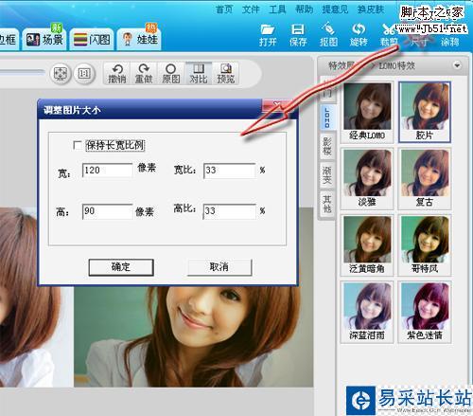Click the 旋转 rotate icon
Image resolution: width=473 pixels, height=416 pixels.
tap(359, 29)
